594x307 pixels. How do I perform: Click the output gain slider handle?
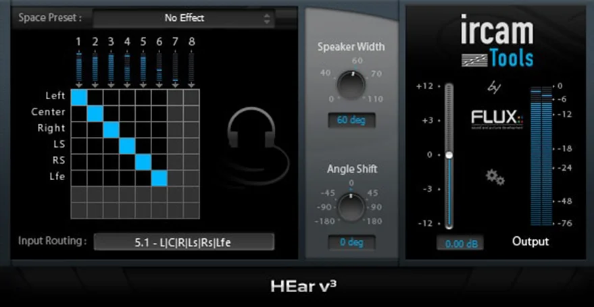click(449, 155)
